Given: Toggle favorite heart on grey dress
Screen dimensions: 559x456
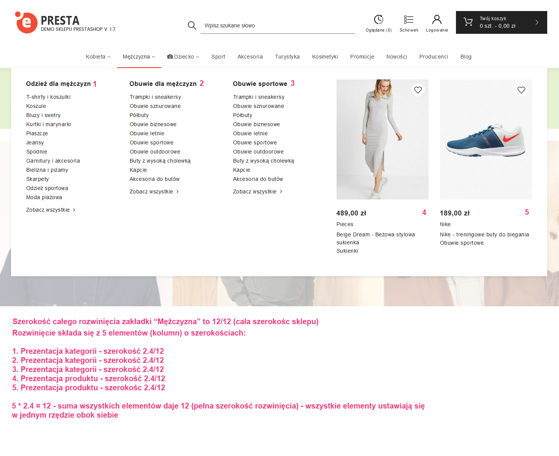Looking at the screenshot, I should click(418, 90).
